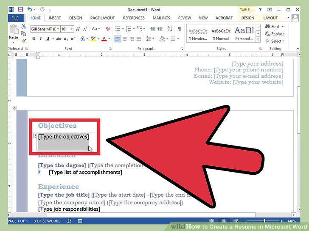
Task: Open the red font color swatch
Action: click(x=104, y=38)
